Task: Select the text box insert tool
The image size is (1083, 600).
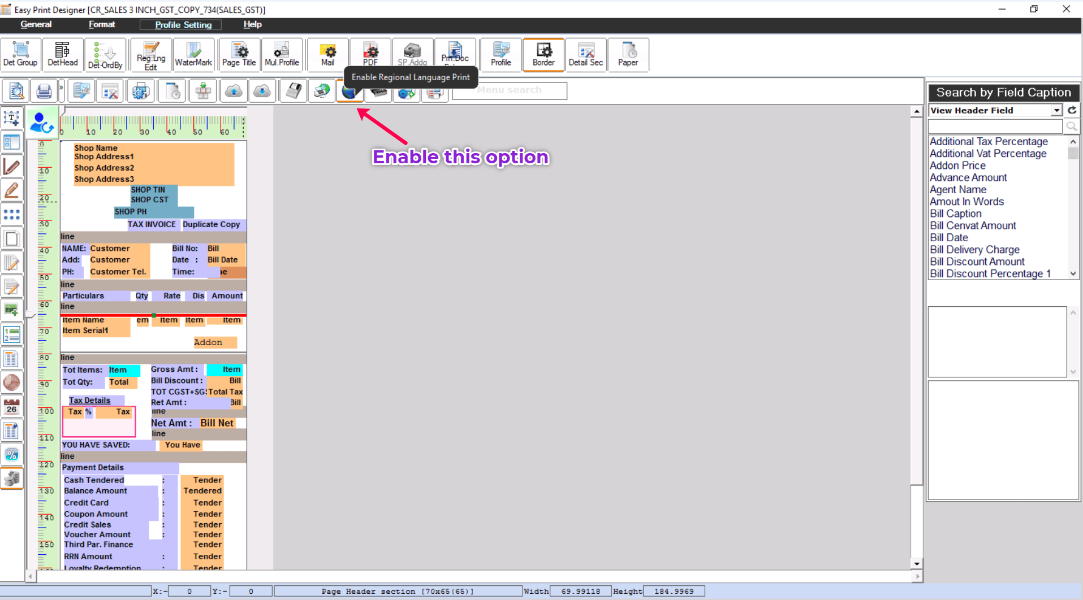Action: (12, 118)
